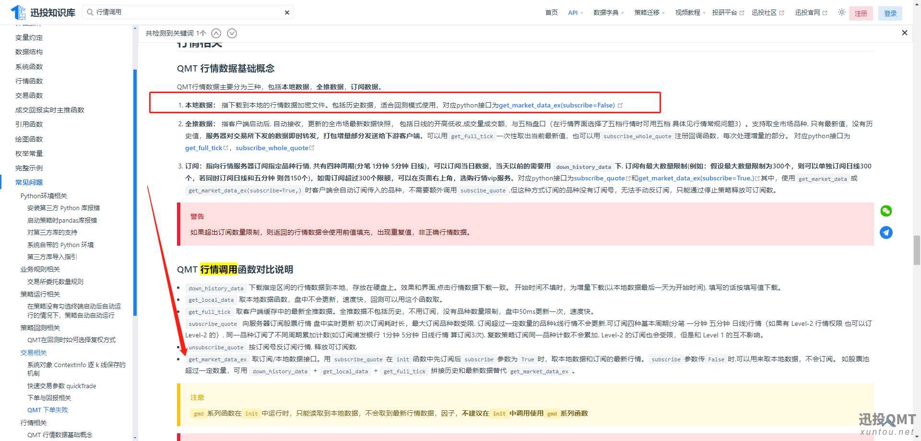Open 下单与回报相关 entry

[x=49, y=398]
